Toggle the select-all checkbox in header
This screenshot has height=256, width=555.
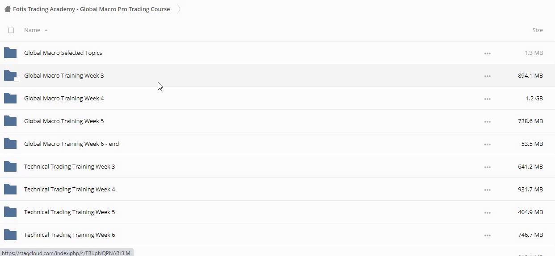pos(11,30)
